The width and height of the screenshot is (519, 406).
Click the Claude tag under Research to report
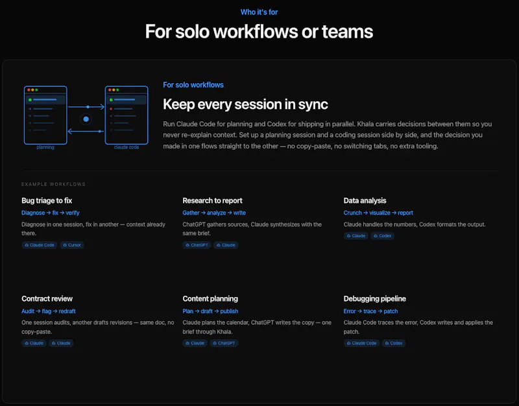tap(226, 245)
